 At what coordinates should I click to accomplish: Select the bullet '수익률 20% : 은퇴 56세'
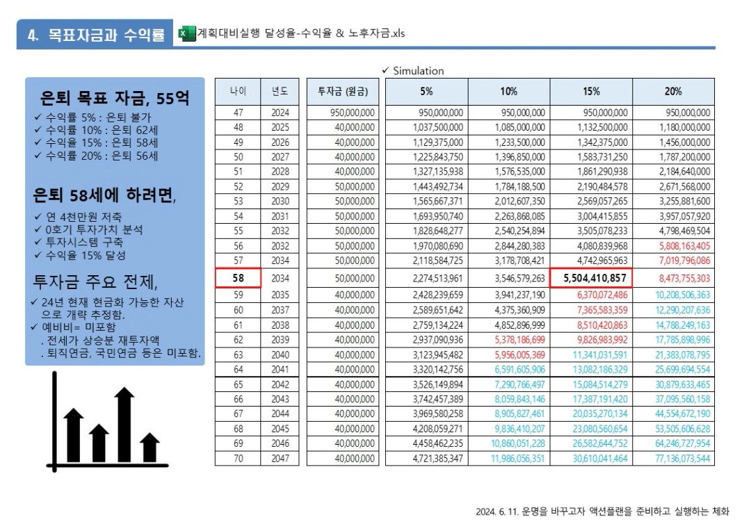click(x=102, y=156)
